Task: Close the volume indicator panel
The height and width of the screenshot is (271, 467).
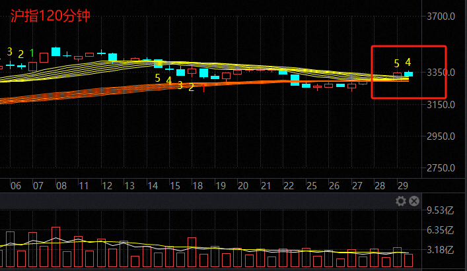Action: 414,201
